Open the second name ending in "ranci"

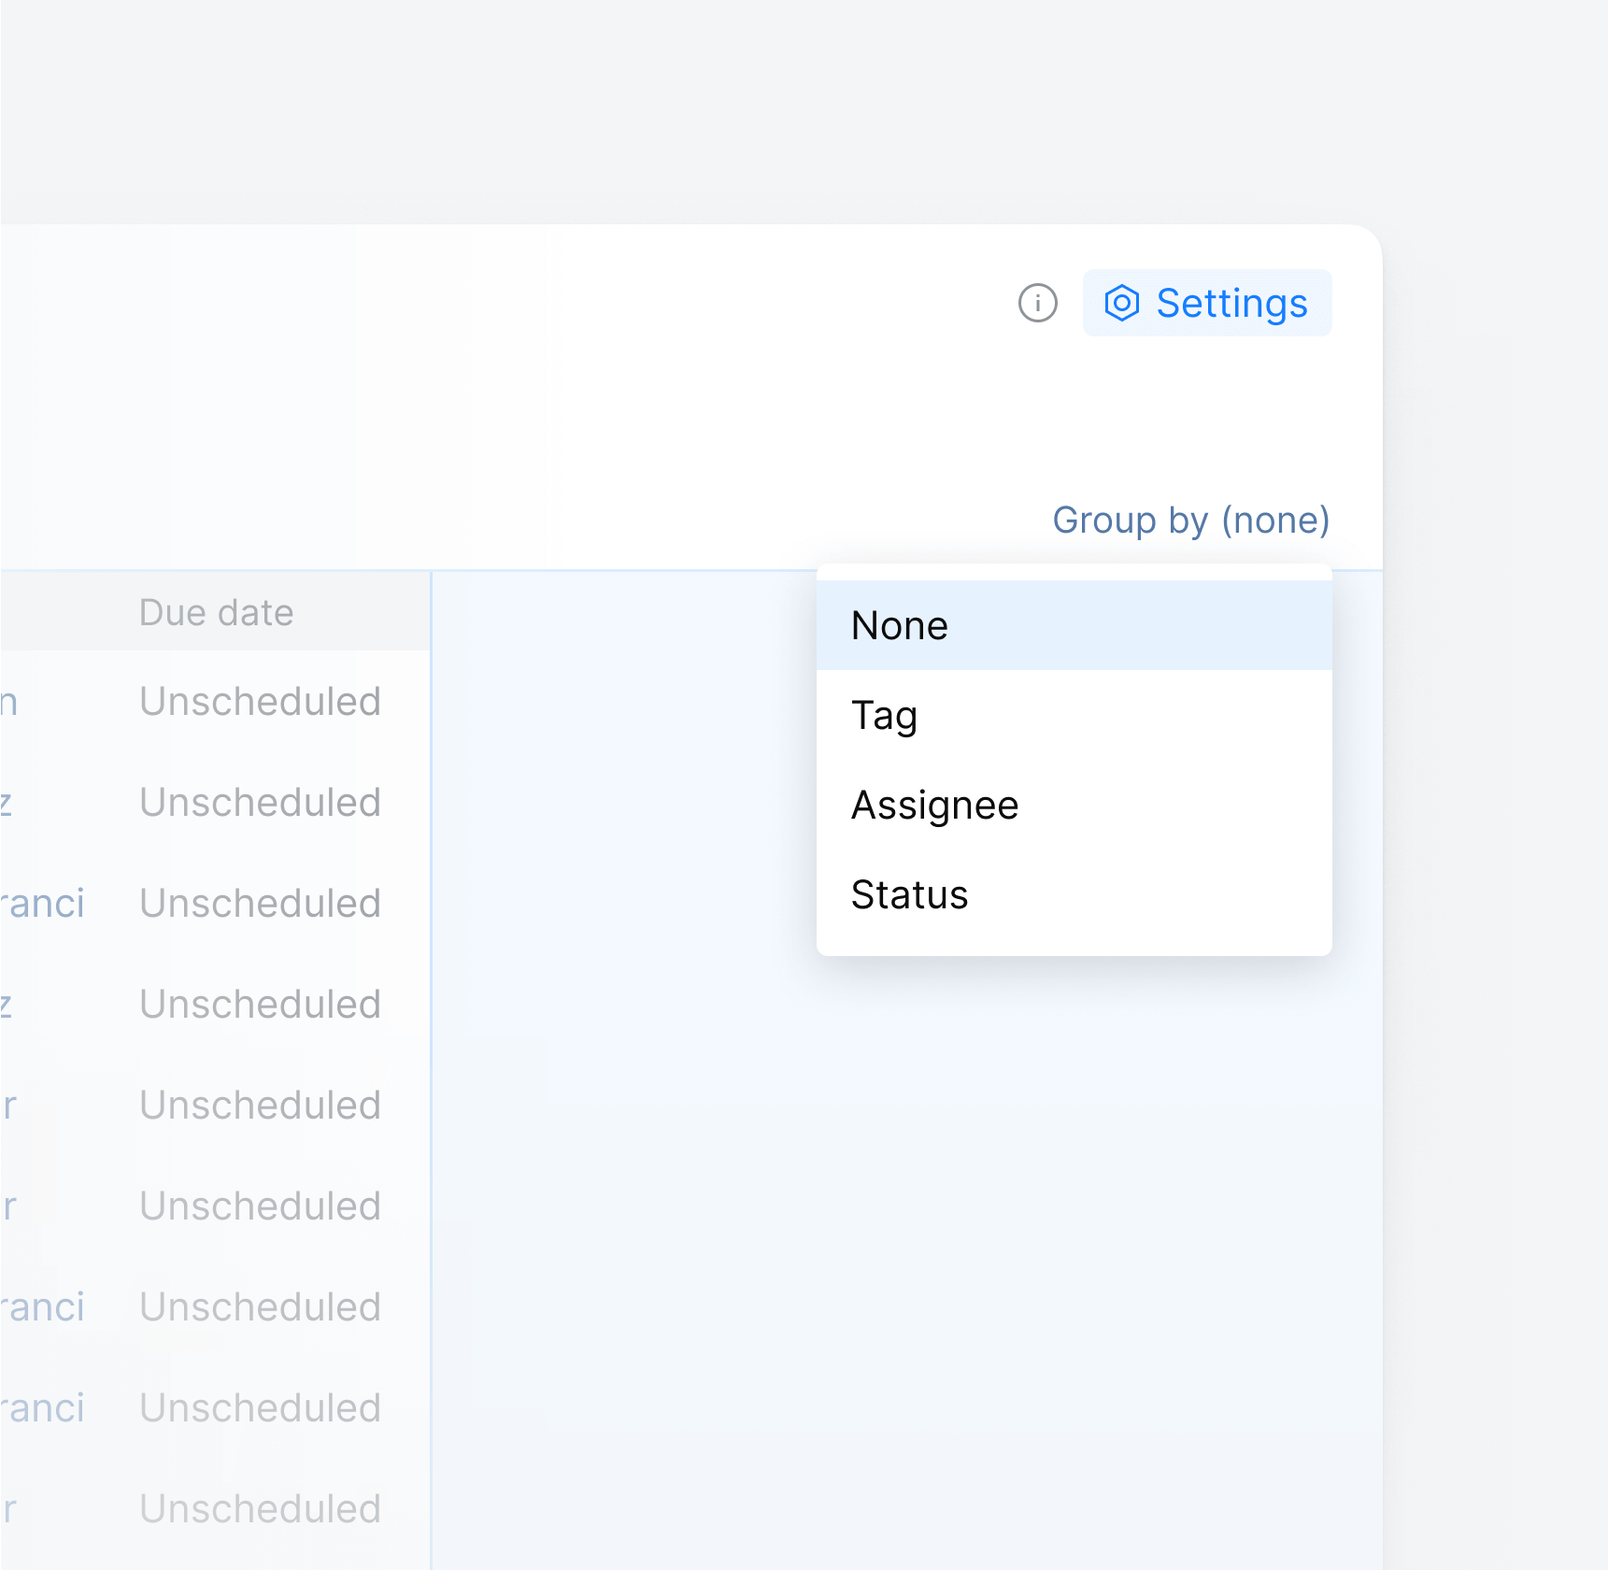(x=43, y=1307)
